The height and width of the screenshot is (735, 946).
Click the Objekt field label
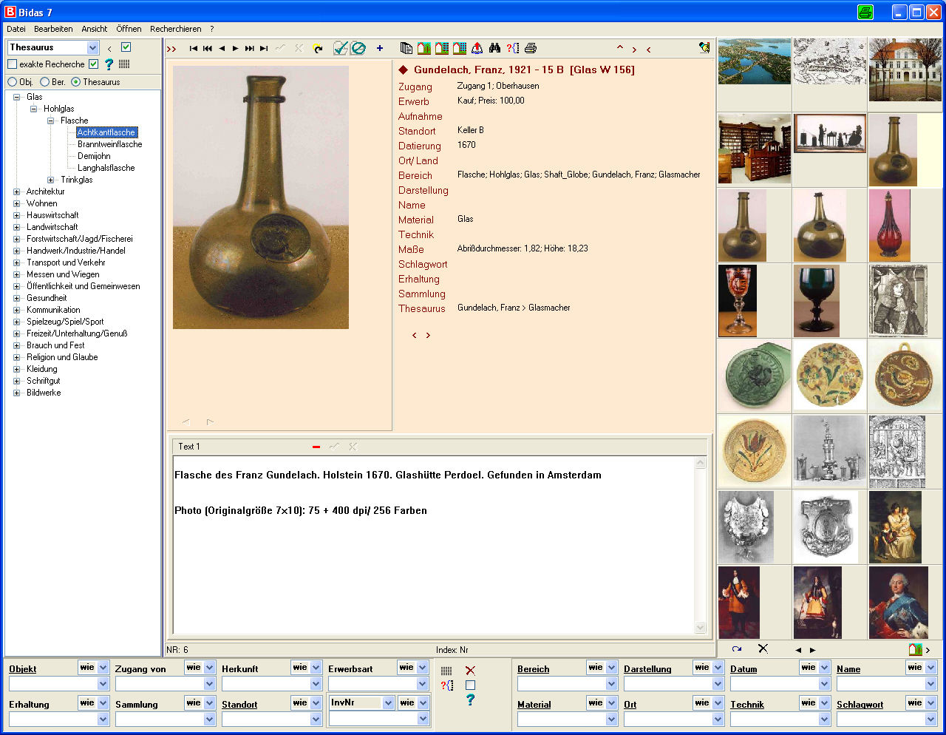[23, 669]
